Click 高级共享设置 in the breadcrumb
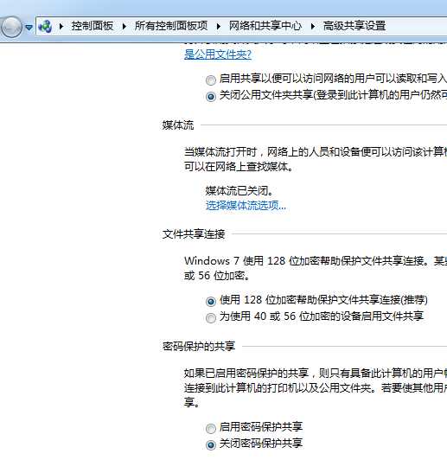The image size is (447, 460). click(354, 26)
